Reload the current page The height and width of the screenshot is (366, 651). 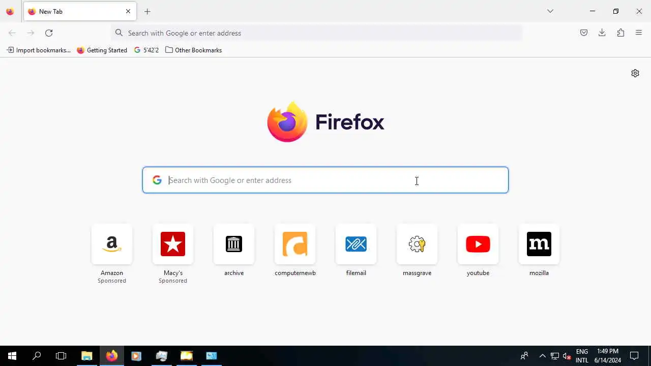point(49,33)
